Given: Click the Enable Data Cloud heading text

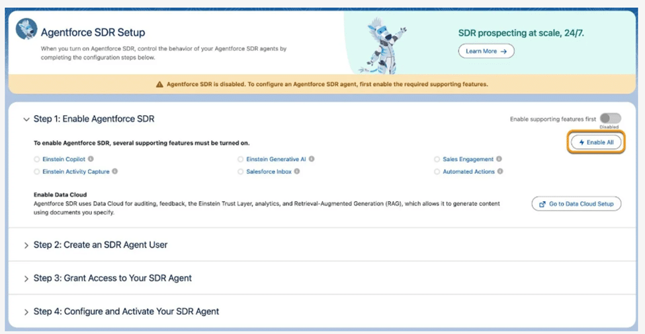Looking at the screenshot, I should coord(60,194).
